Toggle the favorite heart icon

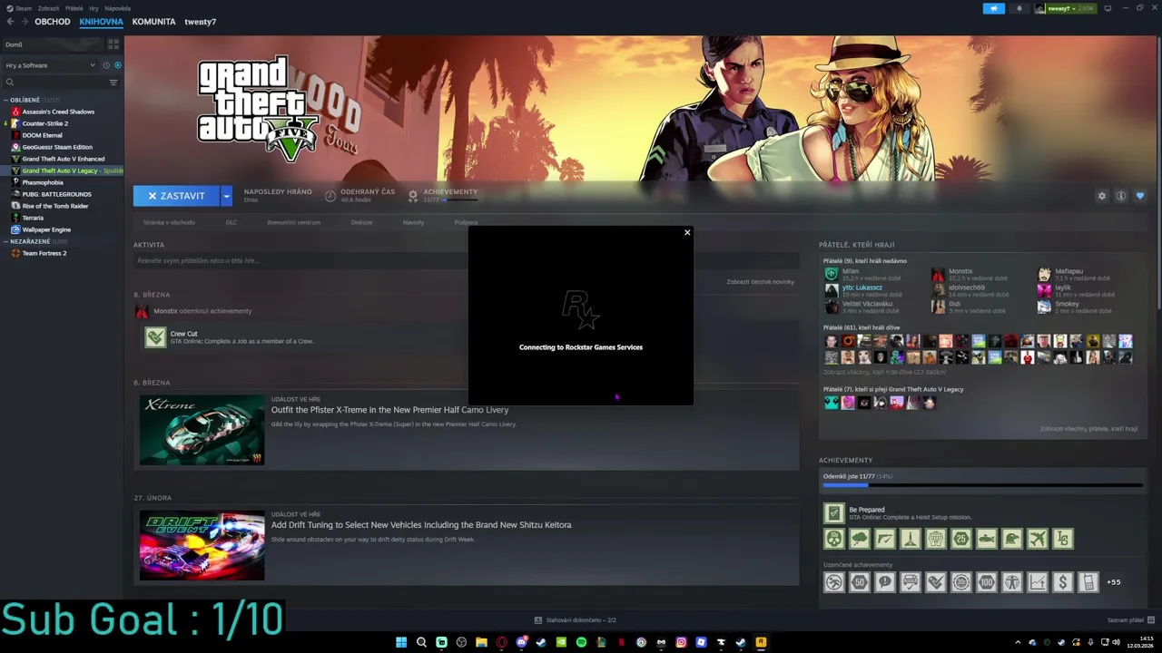[x=1140, y=196]
